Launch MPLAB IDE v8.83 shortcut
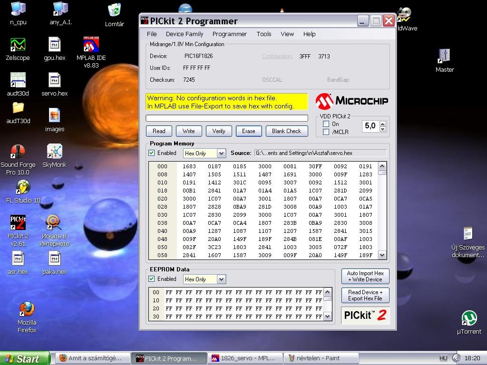487x365 pixels. click(91, 52)
